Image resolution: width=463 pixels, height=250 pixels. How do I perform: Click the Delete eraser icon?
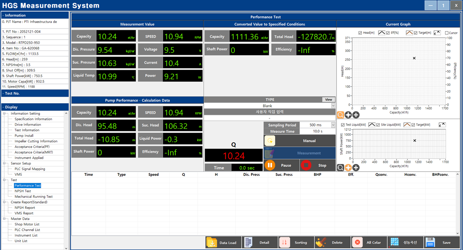point(321,242)
